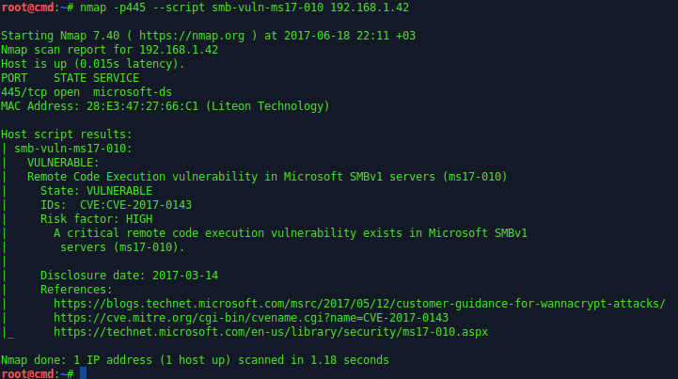Click the 'References:' label
The width and height of the screenshot is (678, 379).
(76, 290)
